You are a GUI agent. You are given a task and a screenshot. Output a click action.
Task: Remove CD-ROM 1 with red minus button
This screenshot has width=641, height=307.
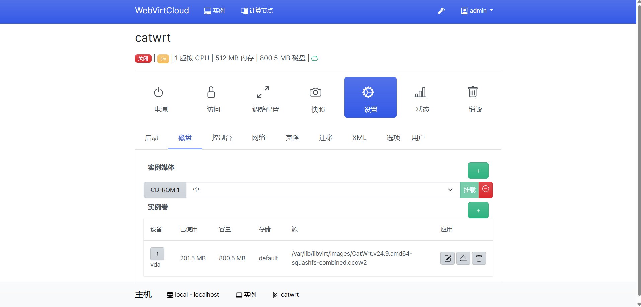click(x=486, y=190)
